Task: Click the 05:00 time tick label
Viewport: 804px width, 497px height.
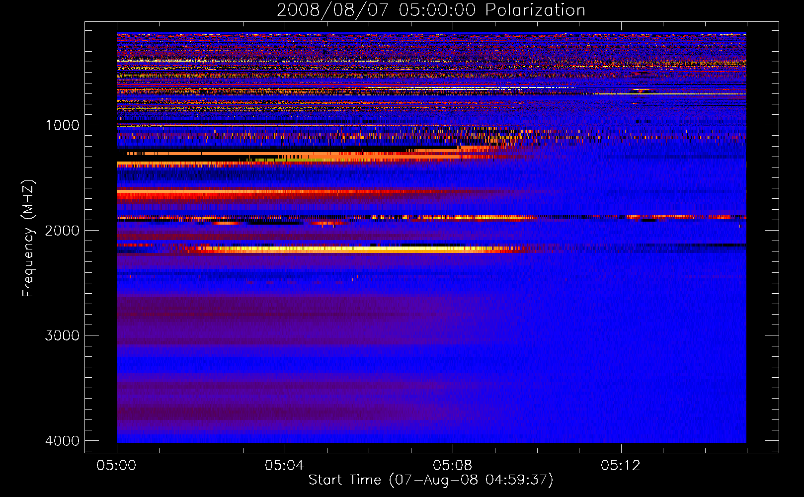Action: point(117,466)
